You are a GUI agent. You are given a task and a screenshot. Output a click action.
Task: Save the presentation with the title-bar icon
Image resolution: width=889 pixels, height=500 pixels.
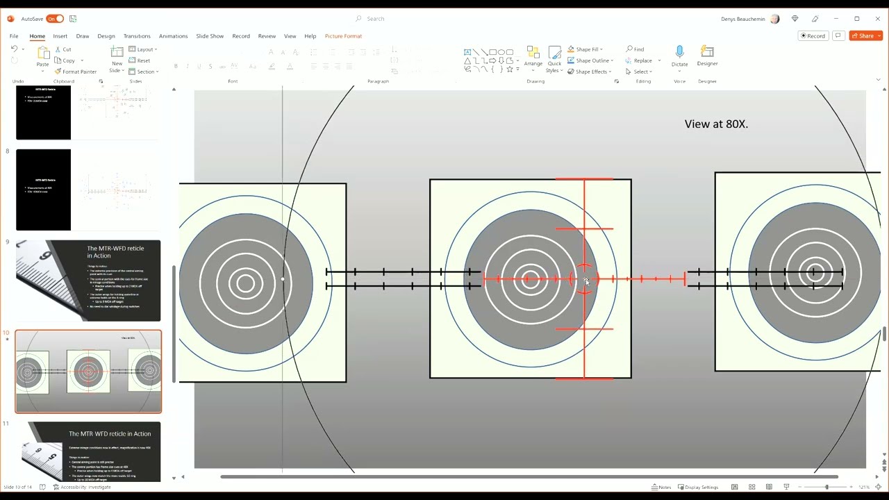pyautogui.click(x=73, y=19)
